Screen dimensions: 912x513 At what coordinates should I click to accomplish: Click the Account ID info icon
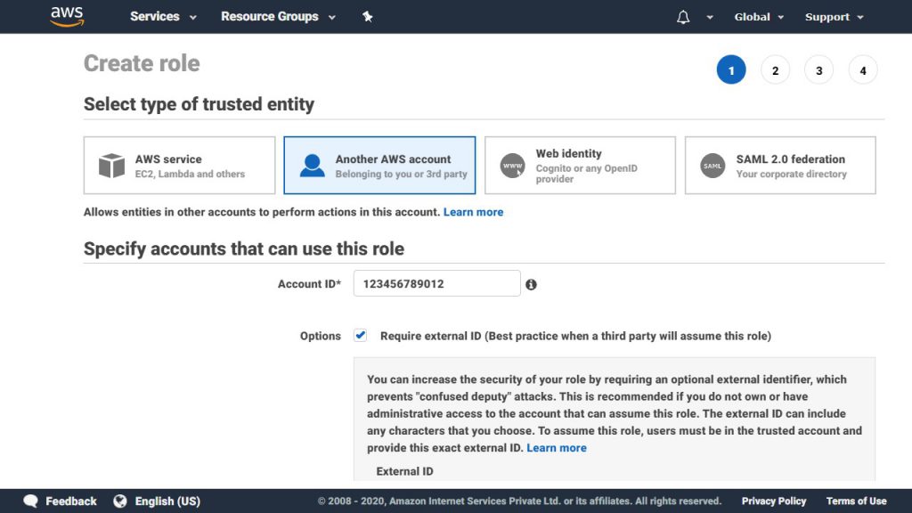click(531, 284)
